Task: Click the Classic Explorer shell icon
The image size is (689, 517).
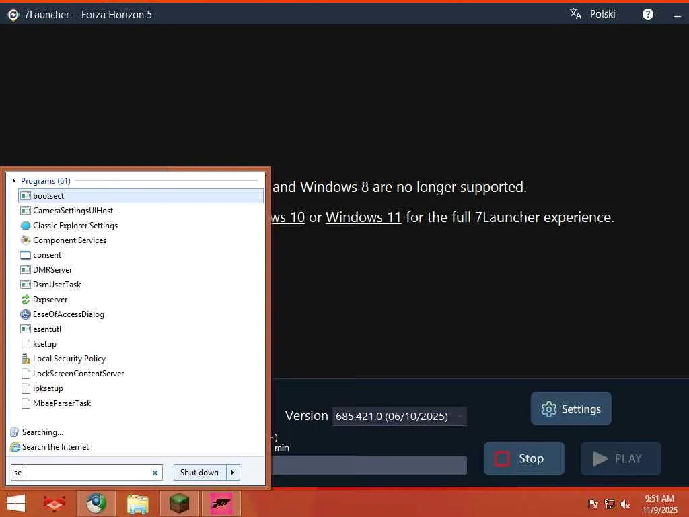Action: coord(26,226)
